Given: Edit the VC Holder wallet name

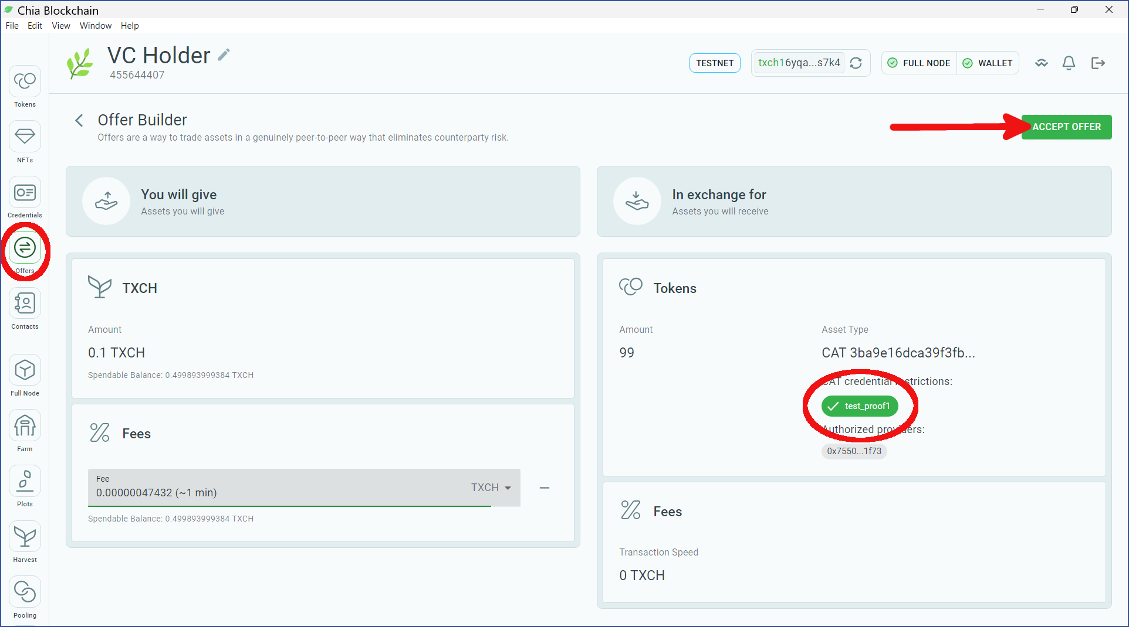Looking at the screenshot, I should click(x=224, y=55).
